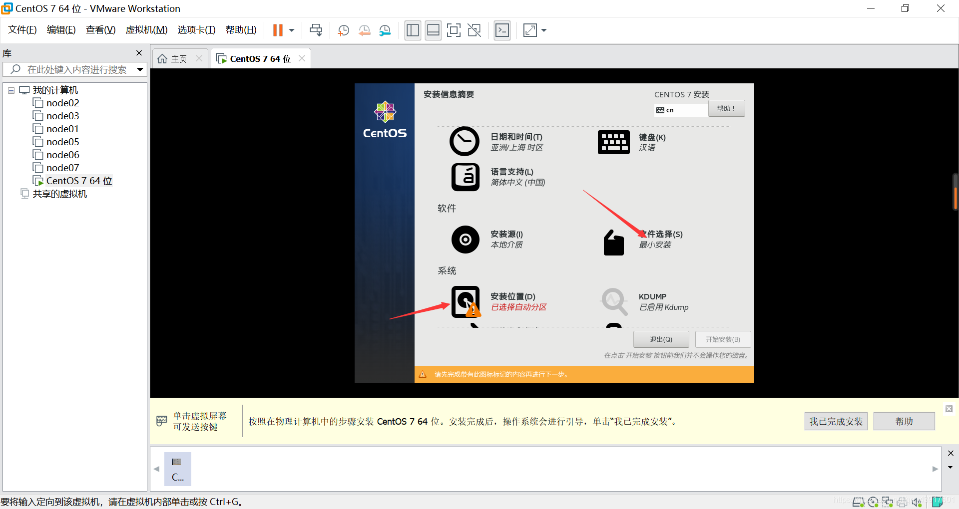Open the thumbnail bar options dropdown arrow
This screenshot has width=959, height=509.
pyautogui.click(x=951, y=468)
